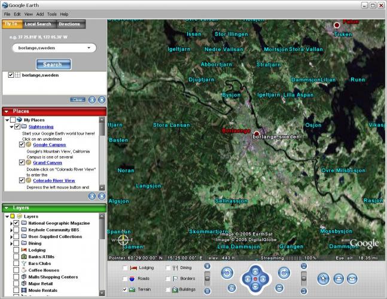The width and height of the screenshot is (387, 299).
Task: Uncheck the Terrain checkbox
Action: (124, 289)
